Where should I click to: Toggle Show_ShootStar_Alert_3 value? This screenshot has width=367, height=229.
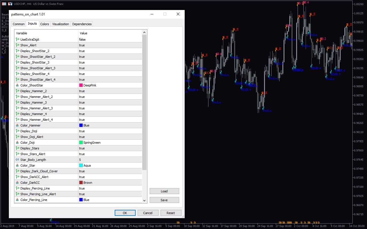(110, 68)
